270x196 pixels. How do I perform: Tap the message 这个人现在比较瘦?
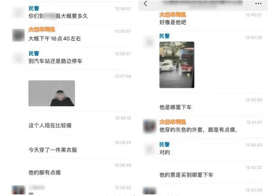(50, 125)
